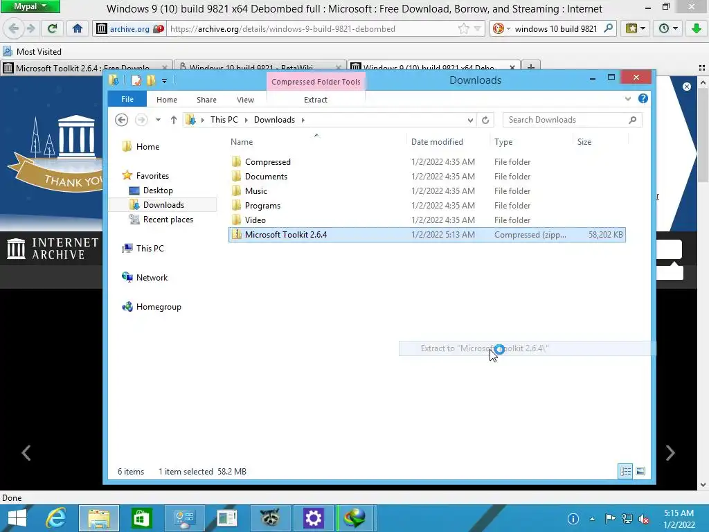
Task: Launch Internet Explorer from taskbar
Action: (57, 518)
